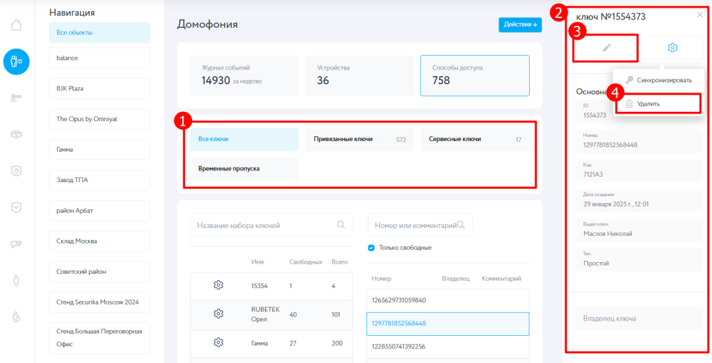This screenshot has width=712, height=363.
Task: Select Склад Москва in navigation
Action: 99,241
